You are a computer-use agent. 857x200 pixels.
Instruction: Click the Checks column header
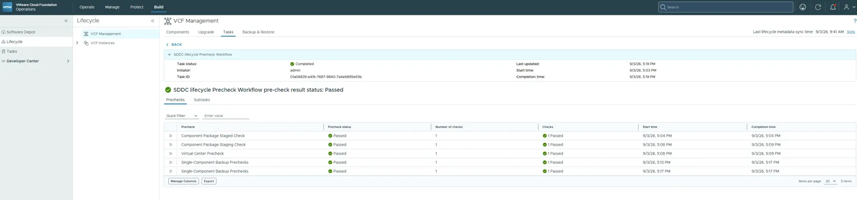(x=547, y=127)
